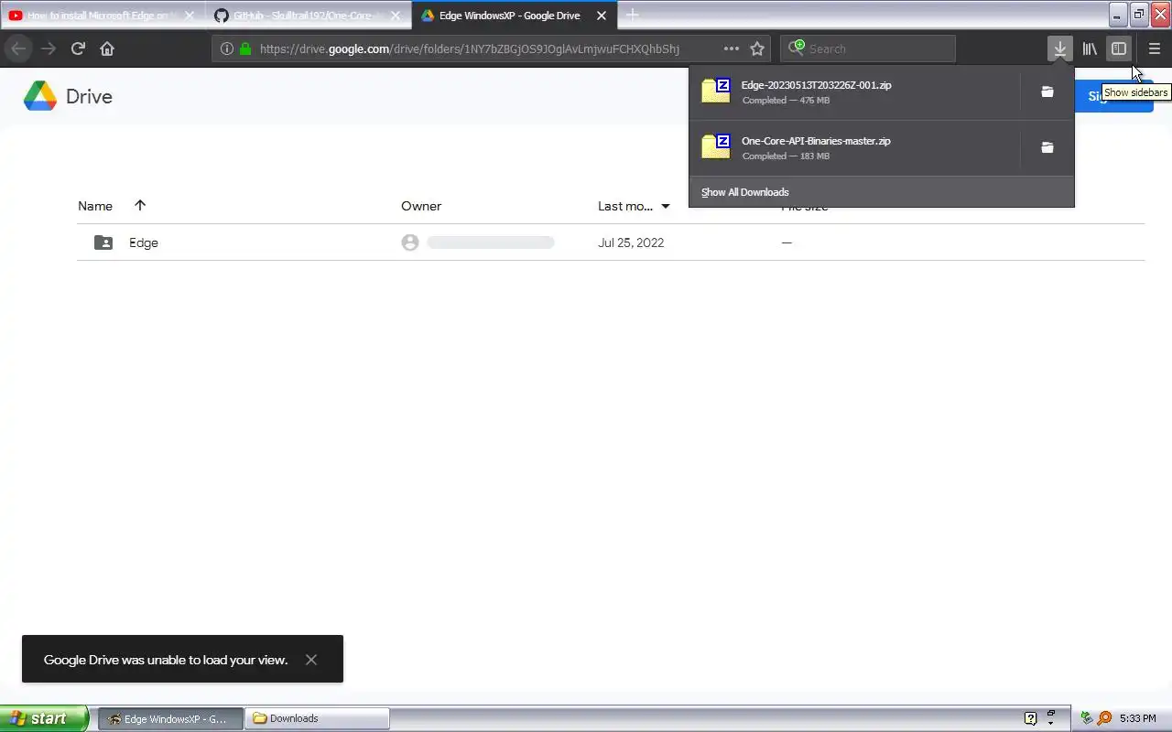Click the Google Drive logo
Image resolution: width=1172 pixels, height=732 pixels.
click(x=68, y=96)
